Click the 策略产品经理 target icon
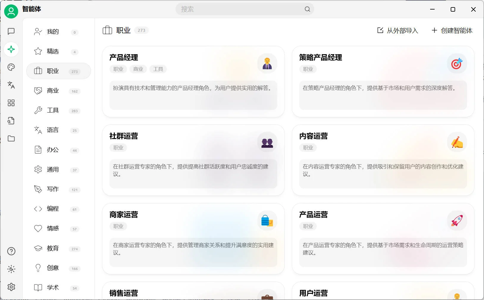Screen dimensions: 484x300 (457, 63)
